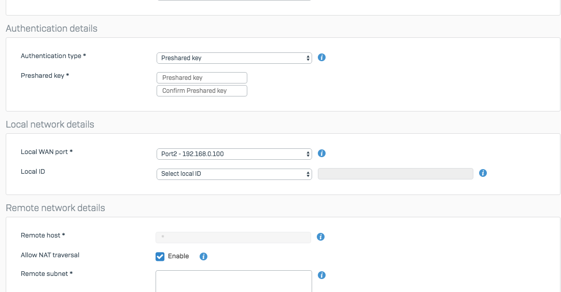Screen dimensions: 561x292
Task: Click the Preshared key input field
Action: [x=202, y=78]
